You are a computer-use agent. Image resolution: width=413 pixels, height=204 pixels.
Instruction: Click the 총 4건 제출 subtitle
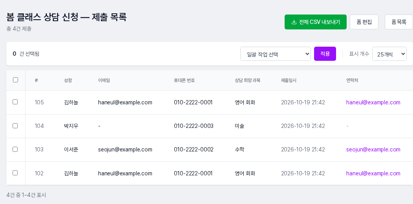click(19, 29)
